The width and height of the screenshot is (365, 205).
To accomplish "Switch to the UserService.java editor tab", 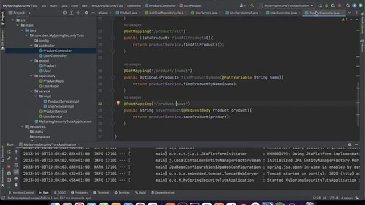I will [206, 13].
